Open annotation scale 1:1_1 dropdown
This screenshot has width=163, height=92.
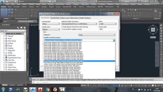tap(126, 85)
